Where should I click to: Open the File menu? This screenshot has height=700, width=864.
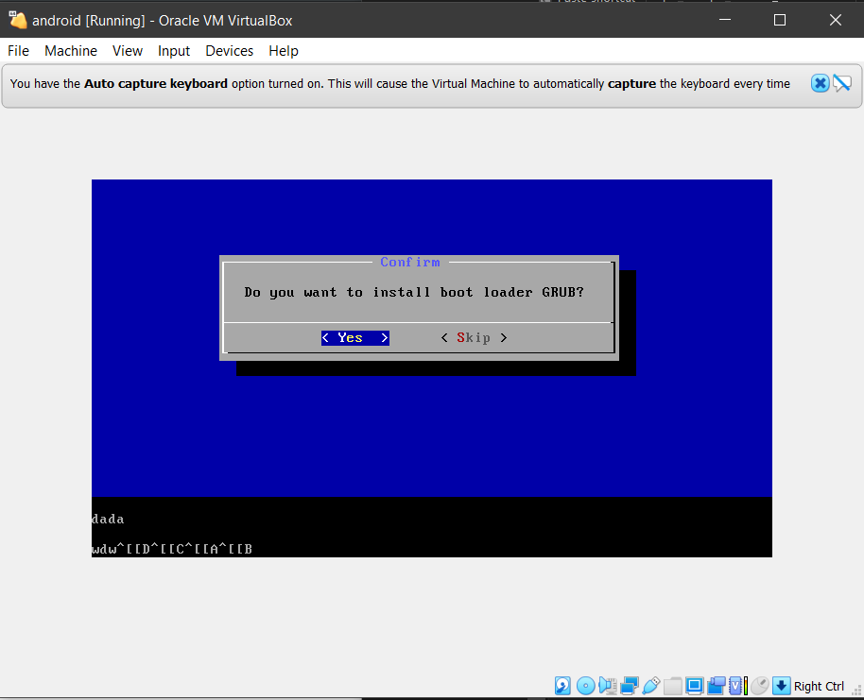[x=18, y=51]
